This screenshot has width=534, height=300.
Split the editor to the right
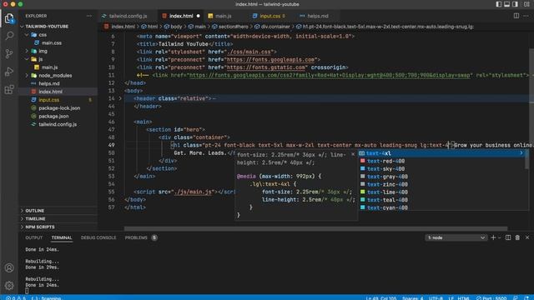point(516,16)
